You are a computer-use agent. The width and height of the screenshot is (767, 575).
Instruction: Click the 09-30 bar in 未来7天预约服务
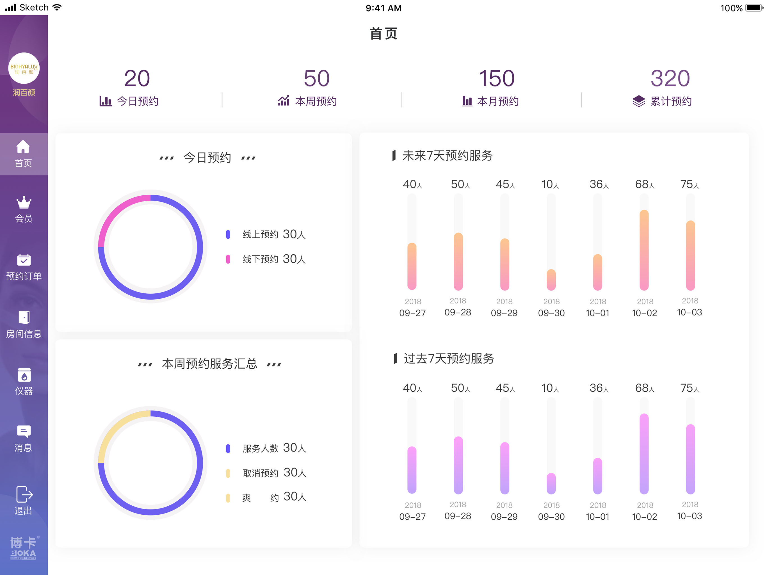pyautogui.click(x=551, y=280)
